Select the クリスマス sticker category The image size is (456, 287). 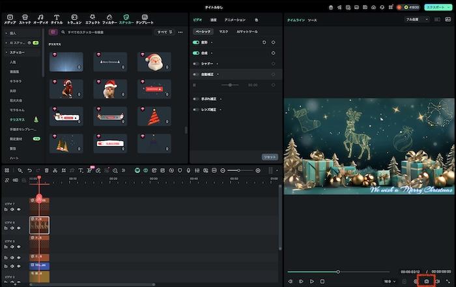coord(18,120)
